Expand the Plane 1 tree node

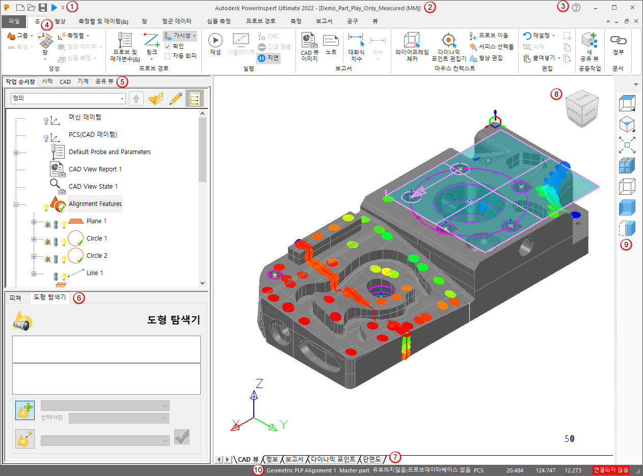tap(34, 222)
